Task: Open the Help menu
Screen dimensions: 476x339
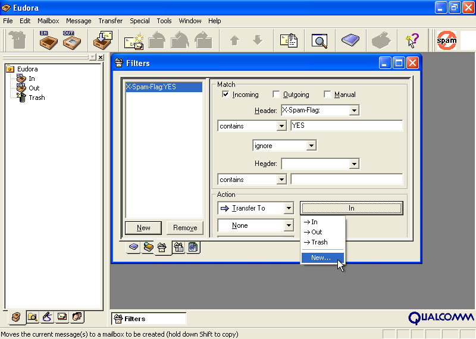Action: click(215, 21)
